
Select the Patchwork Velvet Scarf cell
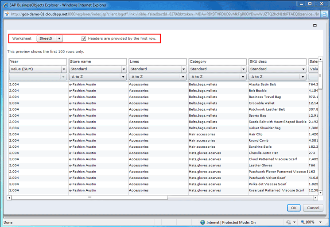click(267, 178)
